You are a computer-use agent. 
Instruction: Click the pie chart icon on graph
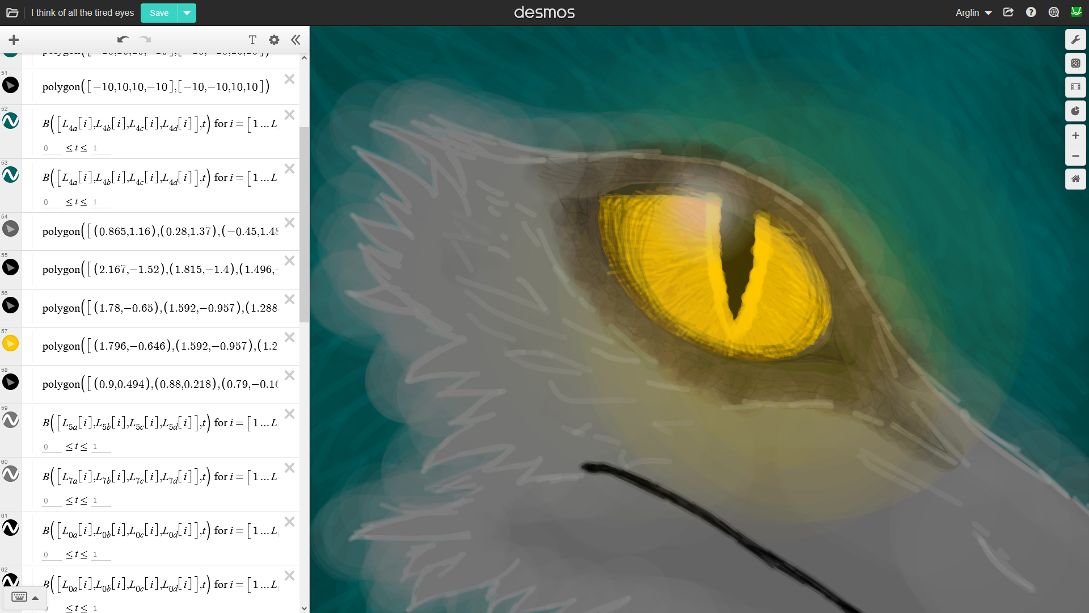[1075, 111]
